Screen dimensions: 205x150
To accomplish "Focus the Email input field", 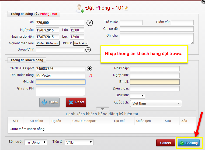I will [x=155, y=82].
